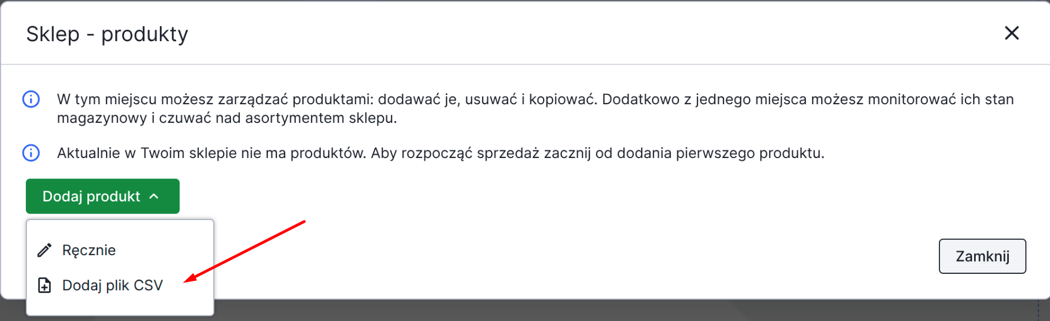
Task: Click the file-plus icon for CSV upload
Action: [x=45, y=285]
